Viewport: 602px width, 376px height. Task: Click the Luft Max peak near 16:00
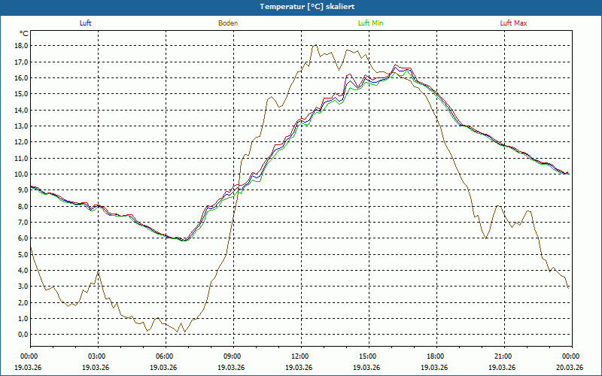[x=397, y=65]
